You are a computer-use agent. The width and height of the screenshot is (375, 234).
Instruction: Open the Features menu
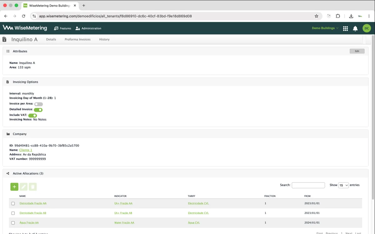click(62, 28)
